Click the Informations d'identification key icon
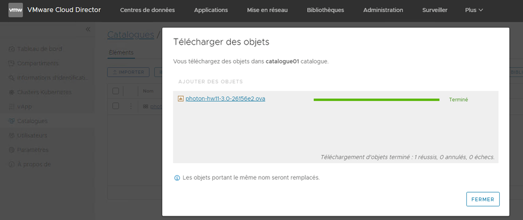The height and width of the screenshot is (220, 523). (11, 78)
